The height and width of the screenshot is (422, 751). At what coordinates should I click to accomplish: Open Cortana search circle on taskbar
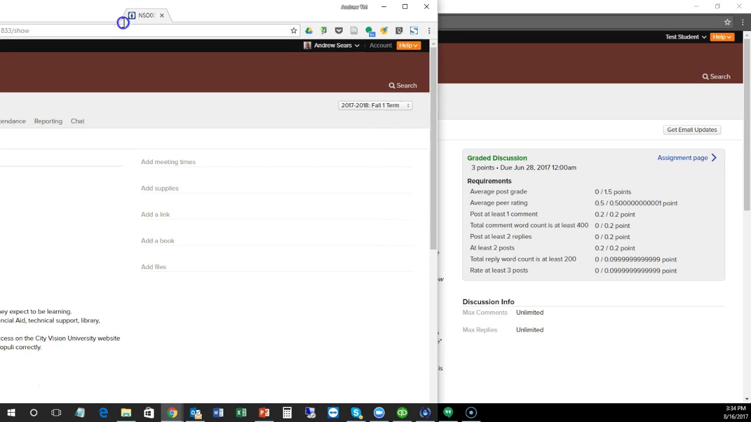tap(33, 413)
